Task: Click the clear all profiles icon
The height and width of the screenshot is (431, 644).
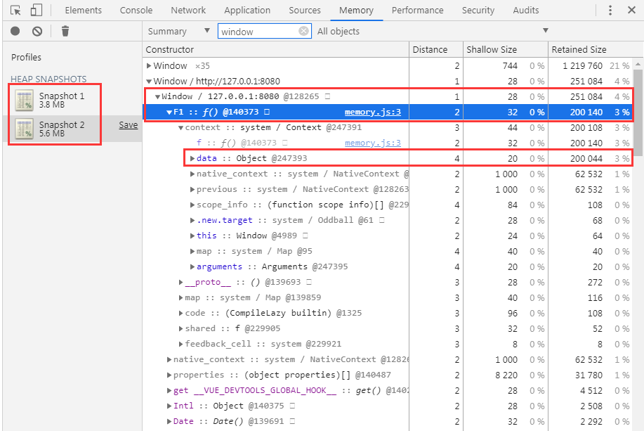Action: (x=37, y=31)
